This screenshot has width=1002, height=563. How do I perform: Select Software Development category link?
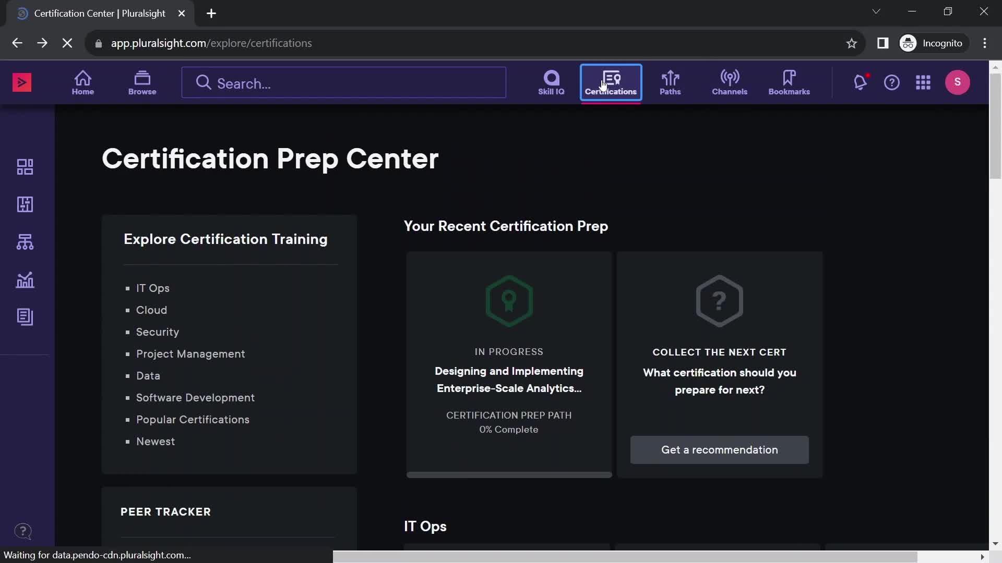coord(196,398)
